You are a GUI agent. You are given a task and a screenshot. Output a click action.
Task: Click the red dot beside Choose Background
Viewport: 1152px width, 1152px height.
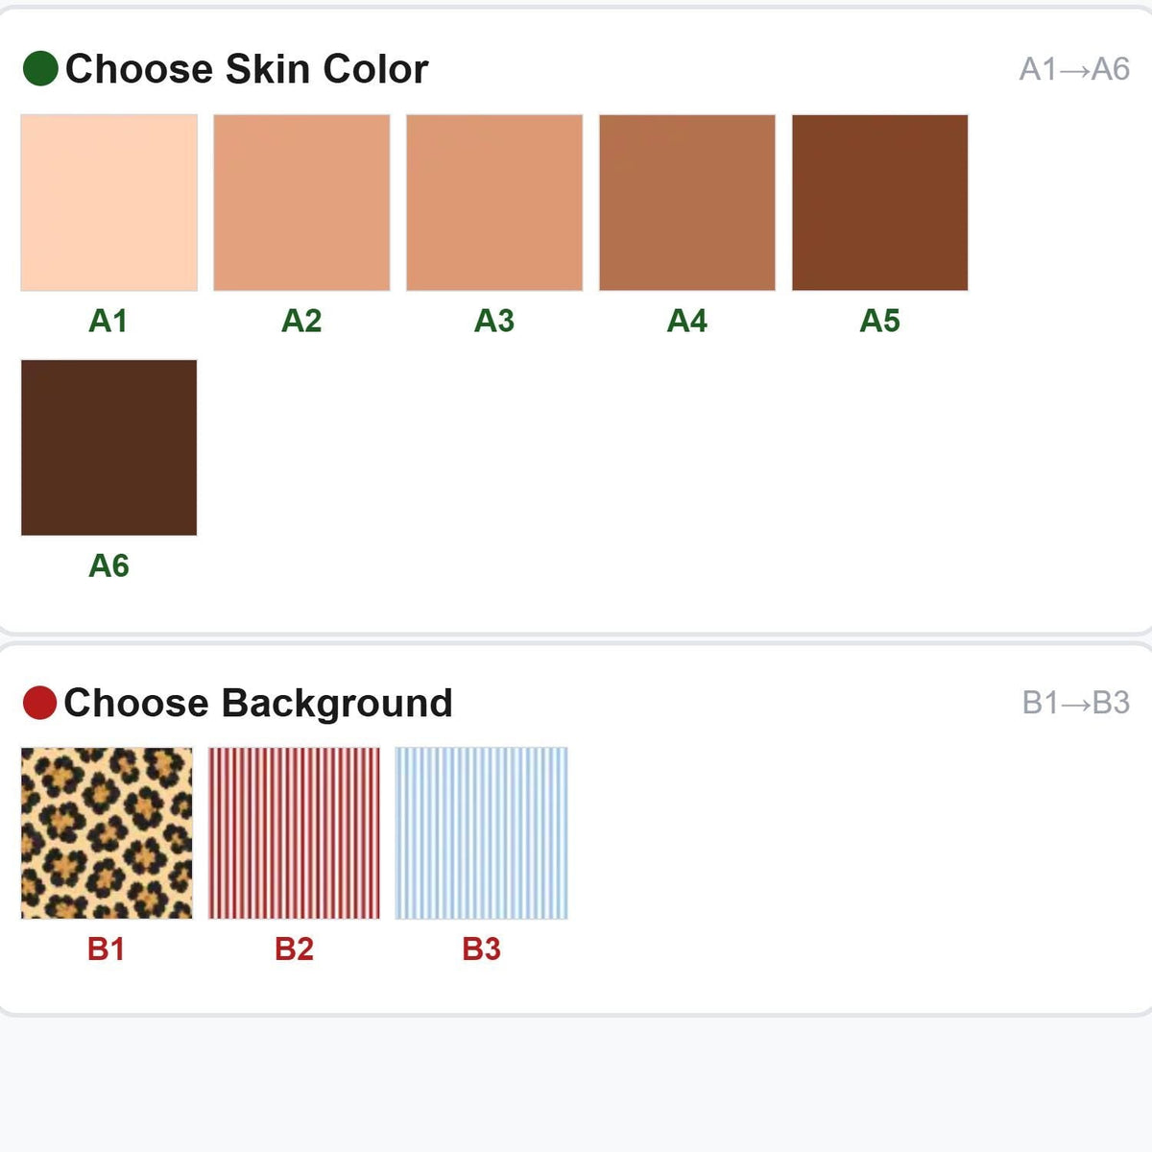point(39,703)
